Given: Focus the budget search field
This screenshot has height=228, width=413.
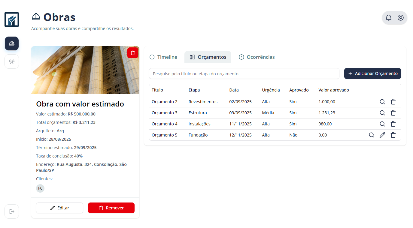Looking at the screenshot, I should point(244,73).
